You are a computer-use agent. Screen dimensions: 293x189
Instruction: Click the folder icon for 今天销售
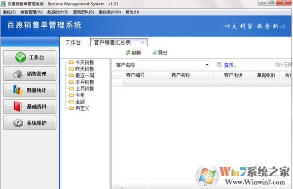pyautogui.click(x=71, y=62)
